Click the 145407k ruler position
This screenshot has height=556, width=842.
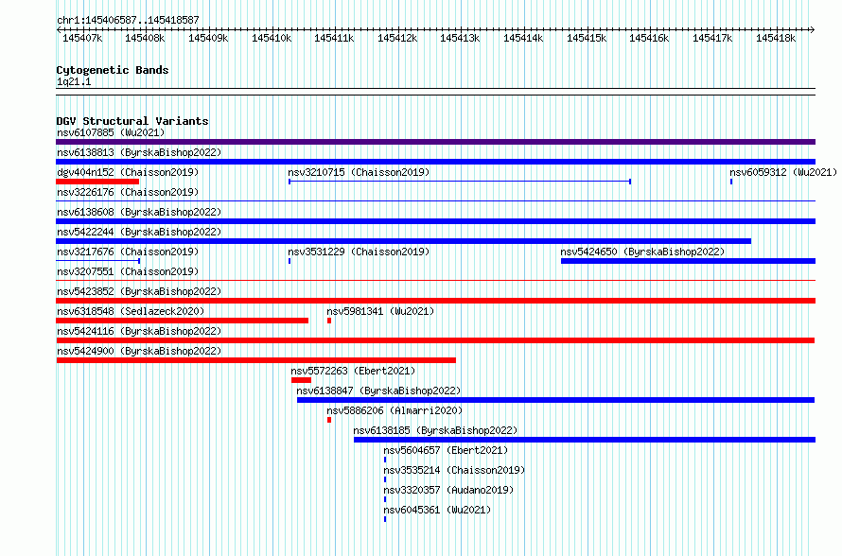coord(82,38)
